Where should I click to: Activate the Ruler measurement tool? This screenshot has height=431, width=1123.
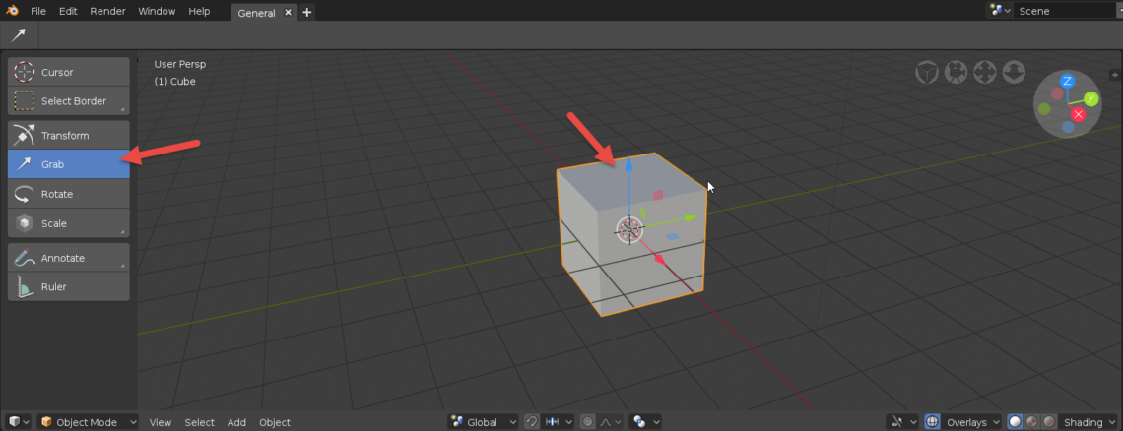tap(68, 287)
